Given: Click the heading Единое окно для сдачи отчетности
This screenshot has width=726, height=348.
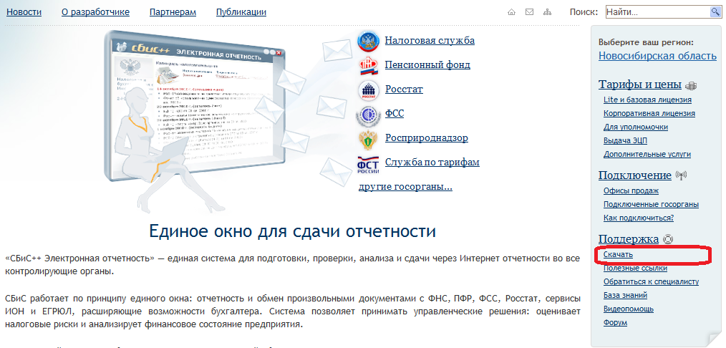Looking at the screenshot, I should click(293, 231).
